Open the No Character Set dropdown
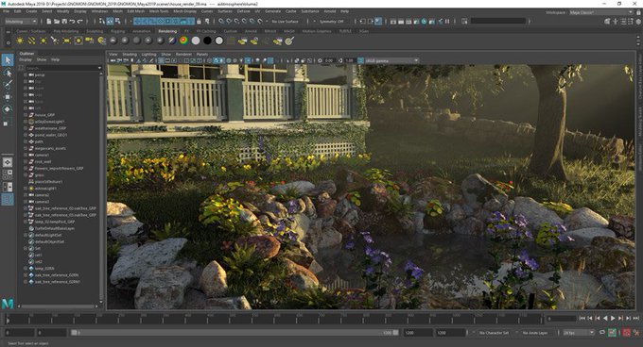 495,333
